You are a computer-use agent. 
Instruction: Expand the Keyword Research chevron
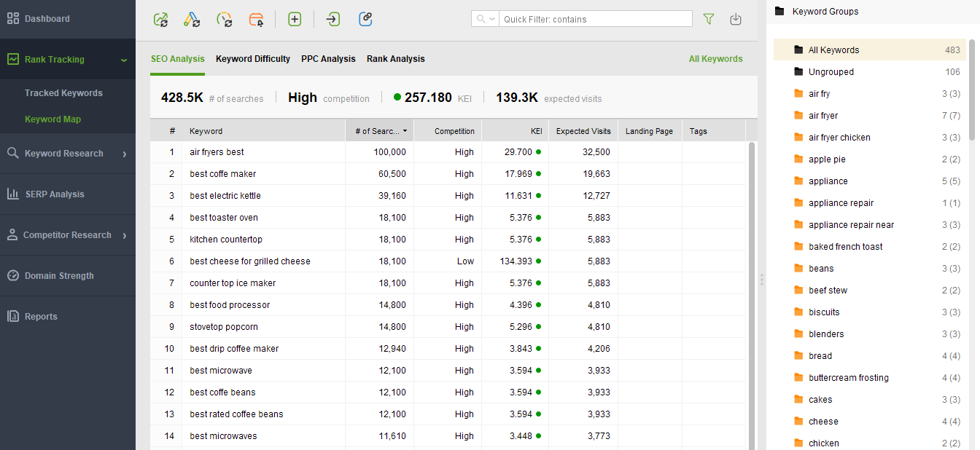125,154
